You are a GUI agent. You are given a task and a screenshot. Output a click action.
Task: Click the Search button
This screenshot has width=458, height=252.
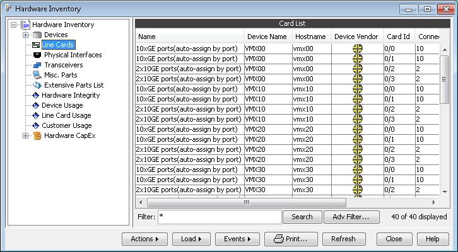[x=302, y=217]
